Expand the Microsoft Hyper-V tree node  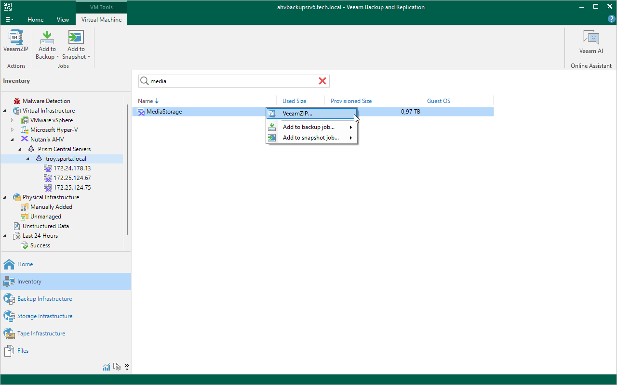[13, 130]
